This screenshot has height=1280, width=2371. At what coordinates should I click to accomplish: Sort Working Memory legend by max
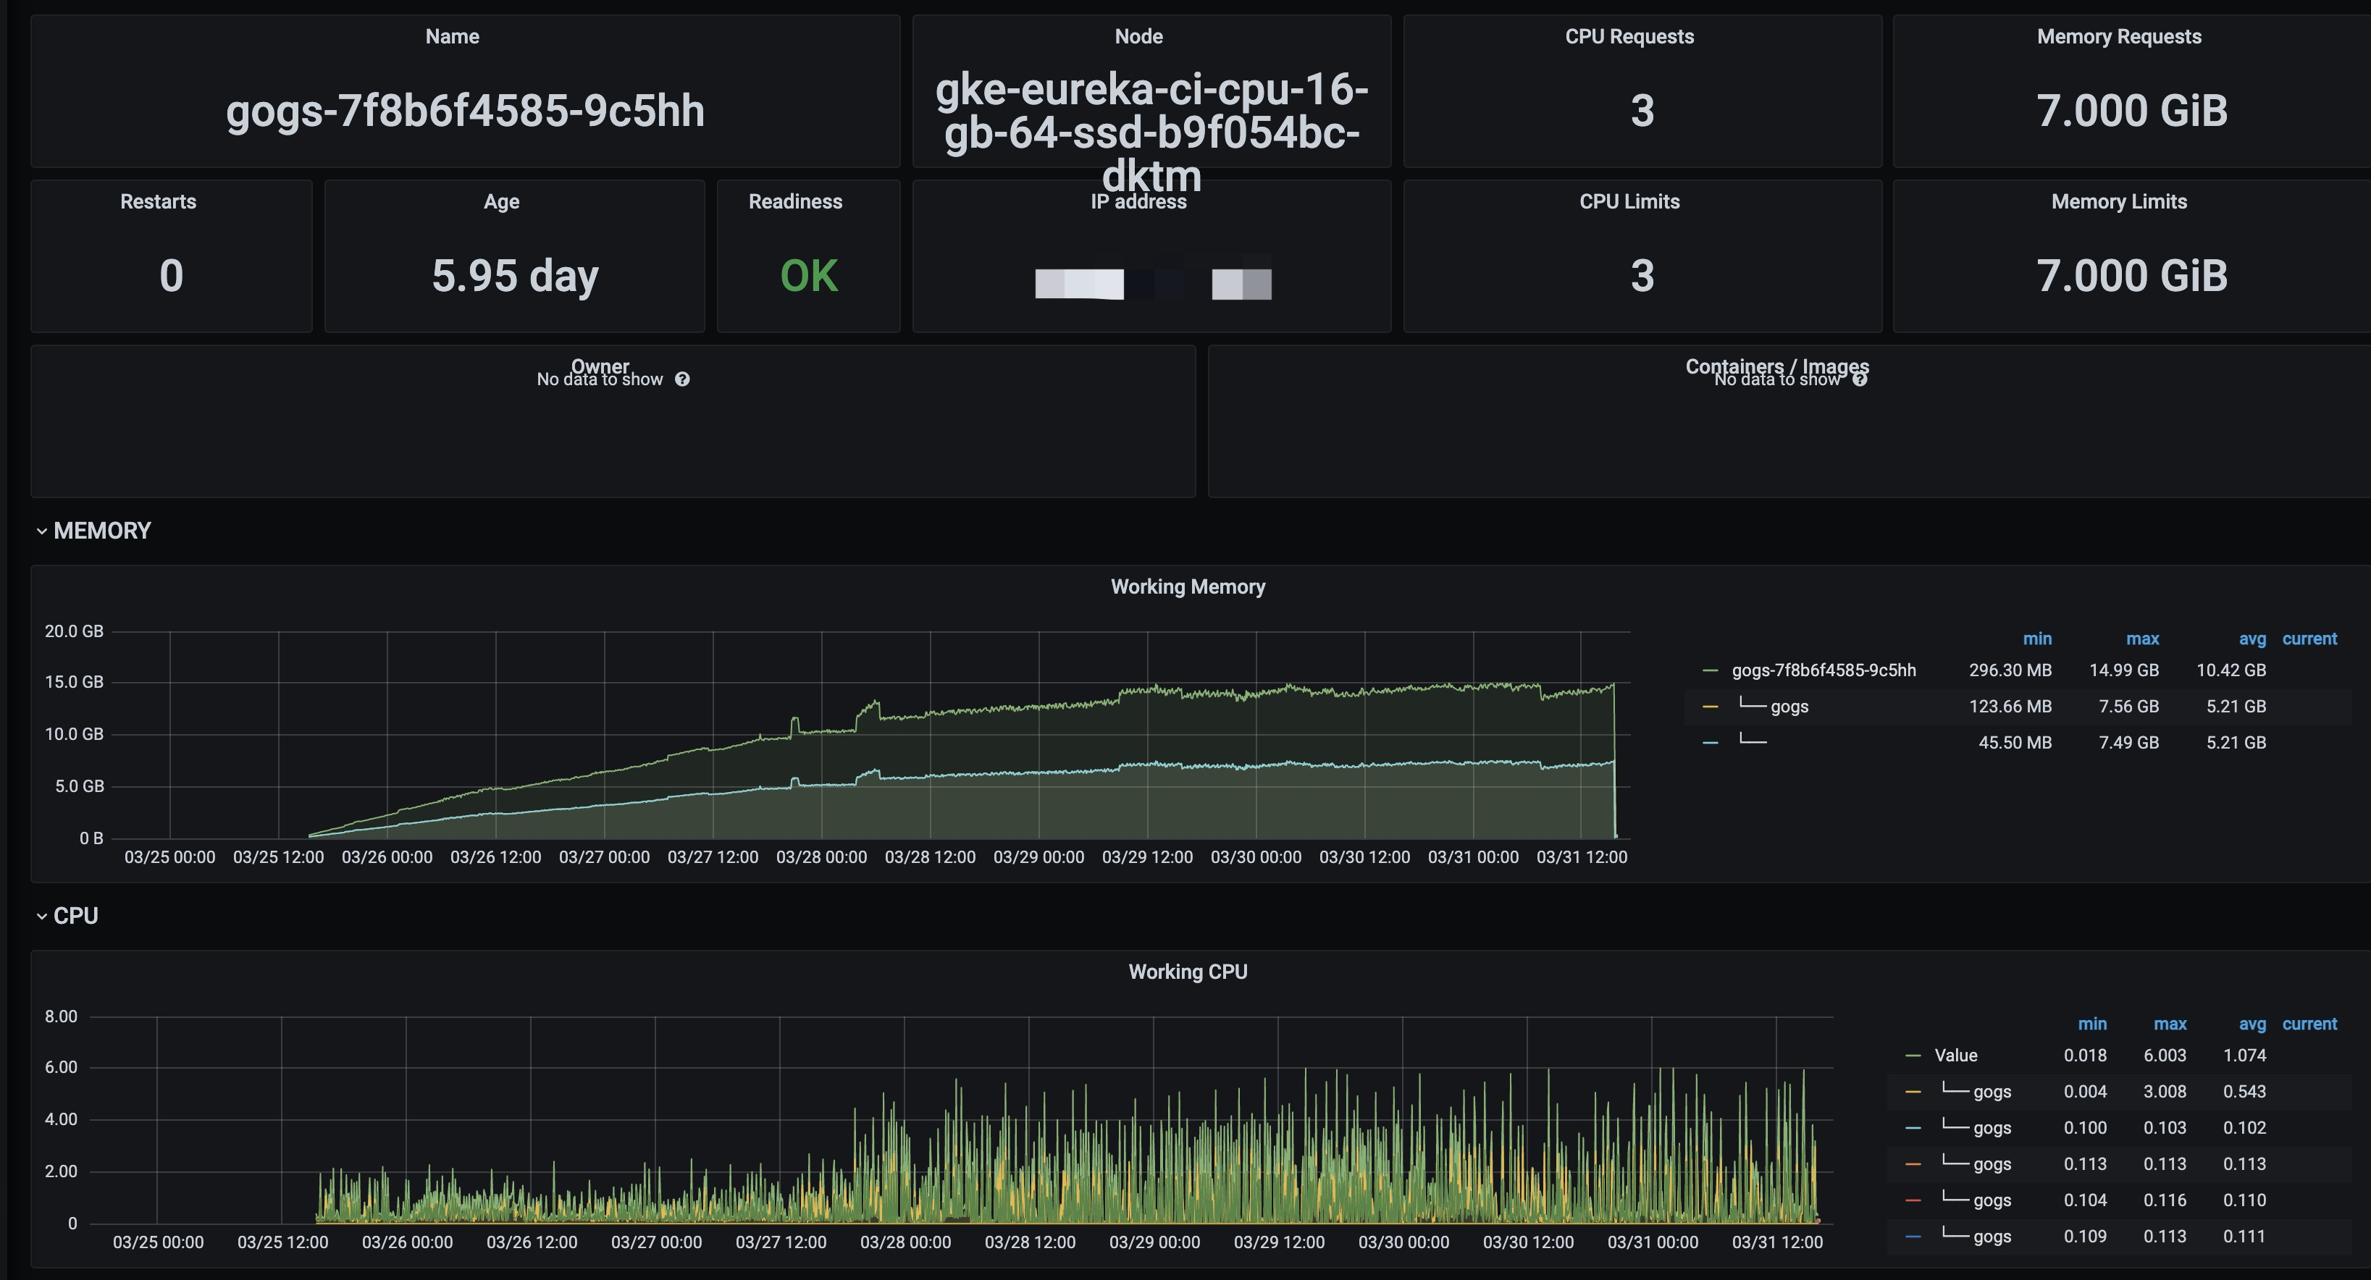(2142, 639)
